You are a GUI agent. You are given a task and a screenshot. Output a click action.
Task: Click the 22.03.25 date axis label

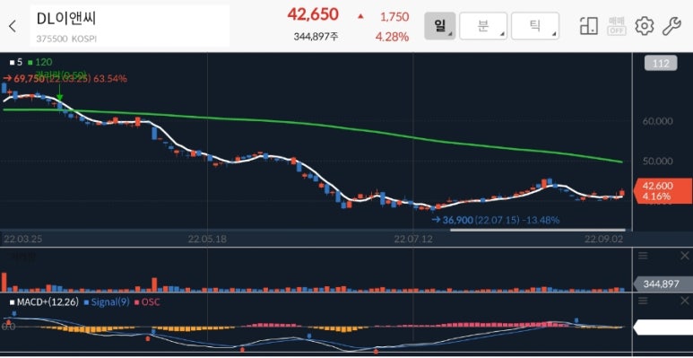(23, 240)
